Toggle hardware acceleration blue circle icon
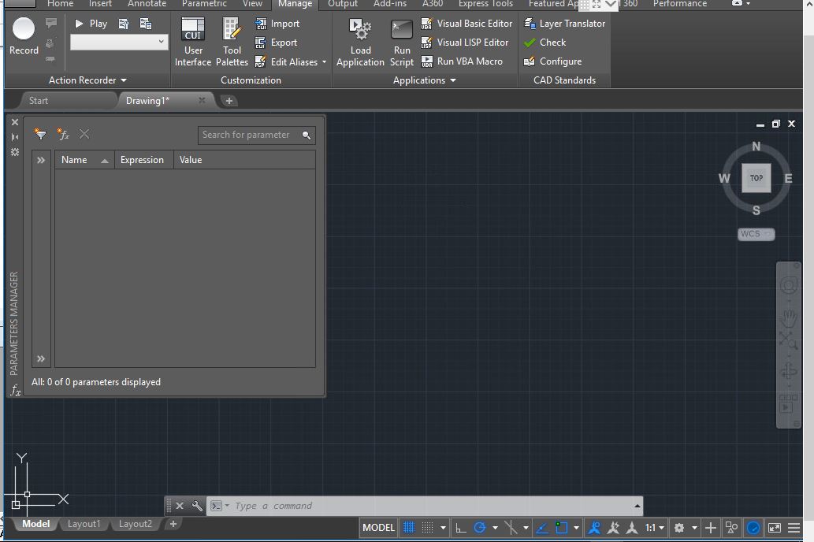Viewport: 814px width, 542px height. (753, 528)
